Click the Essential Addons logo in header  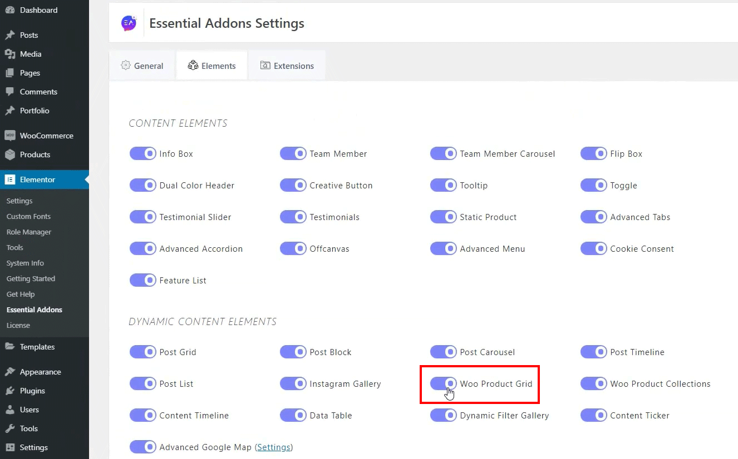(129, 23)
